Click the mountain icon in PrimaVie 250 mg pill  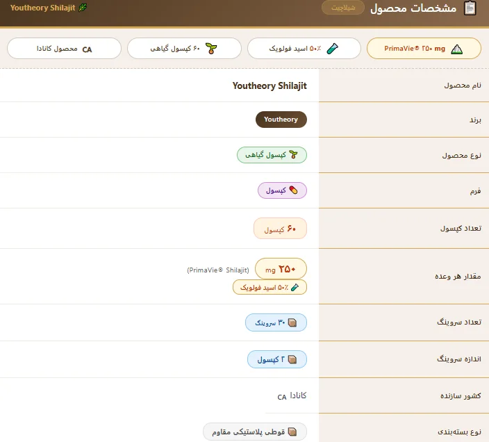tap(457, 49)
